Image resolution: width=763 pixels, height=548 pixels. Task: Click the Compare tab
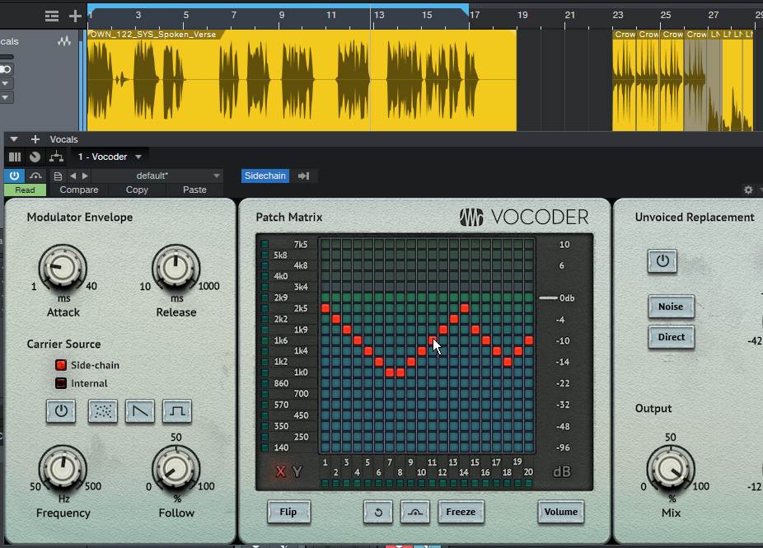point(79,190)
